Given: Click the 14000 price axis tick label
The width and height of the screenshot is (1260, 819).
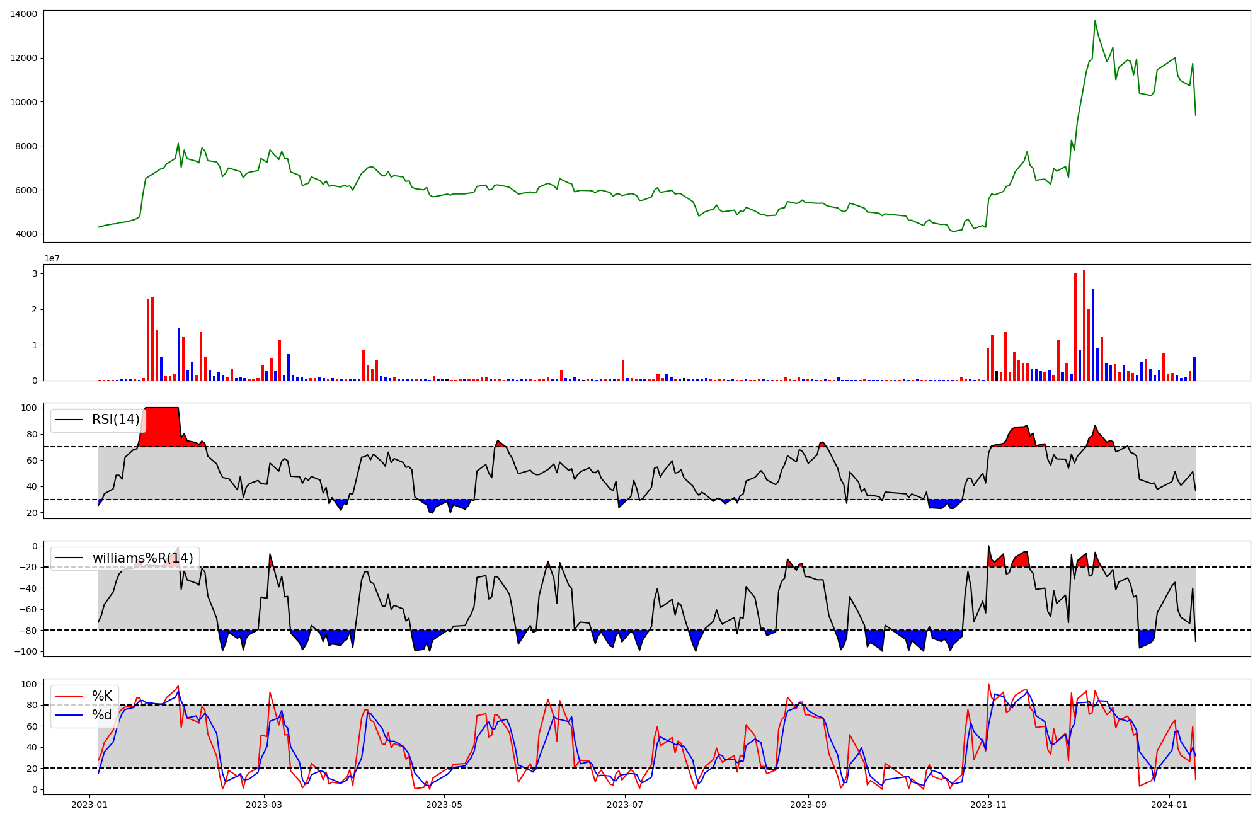Looking at the screenshot, I should [23, 14].
